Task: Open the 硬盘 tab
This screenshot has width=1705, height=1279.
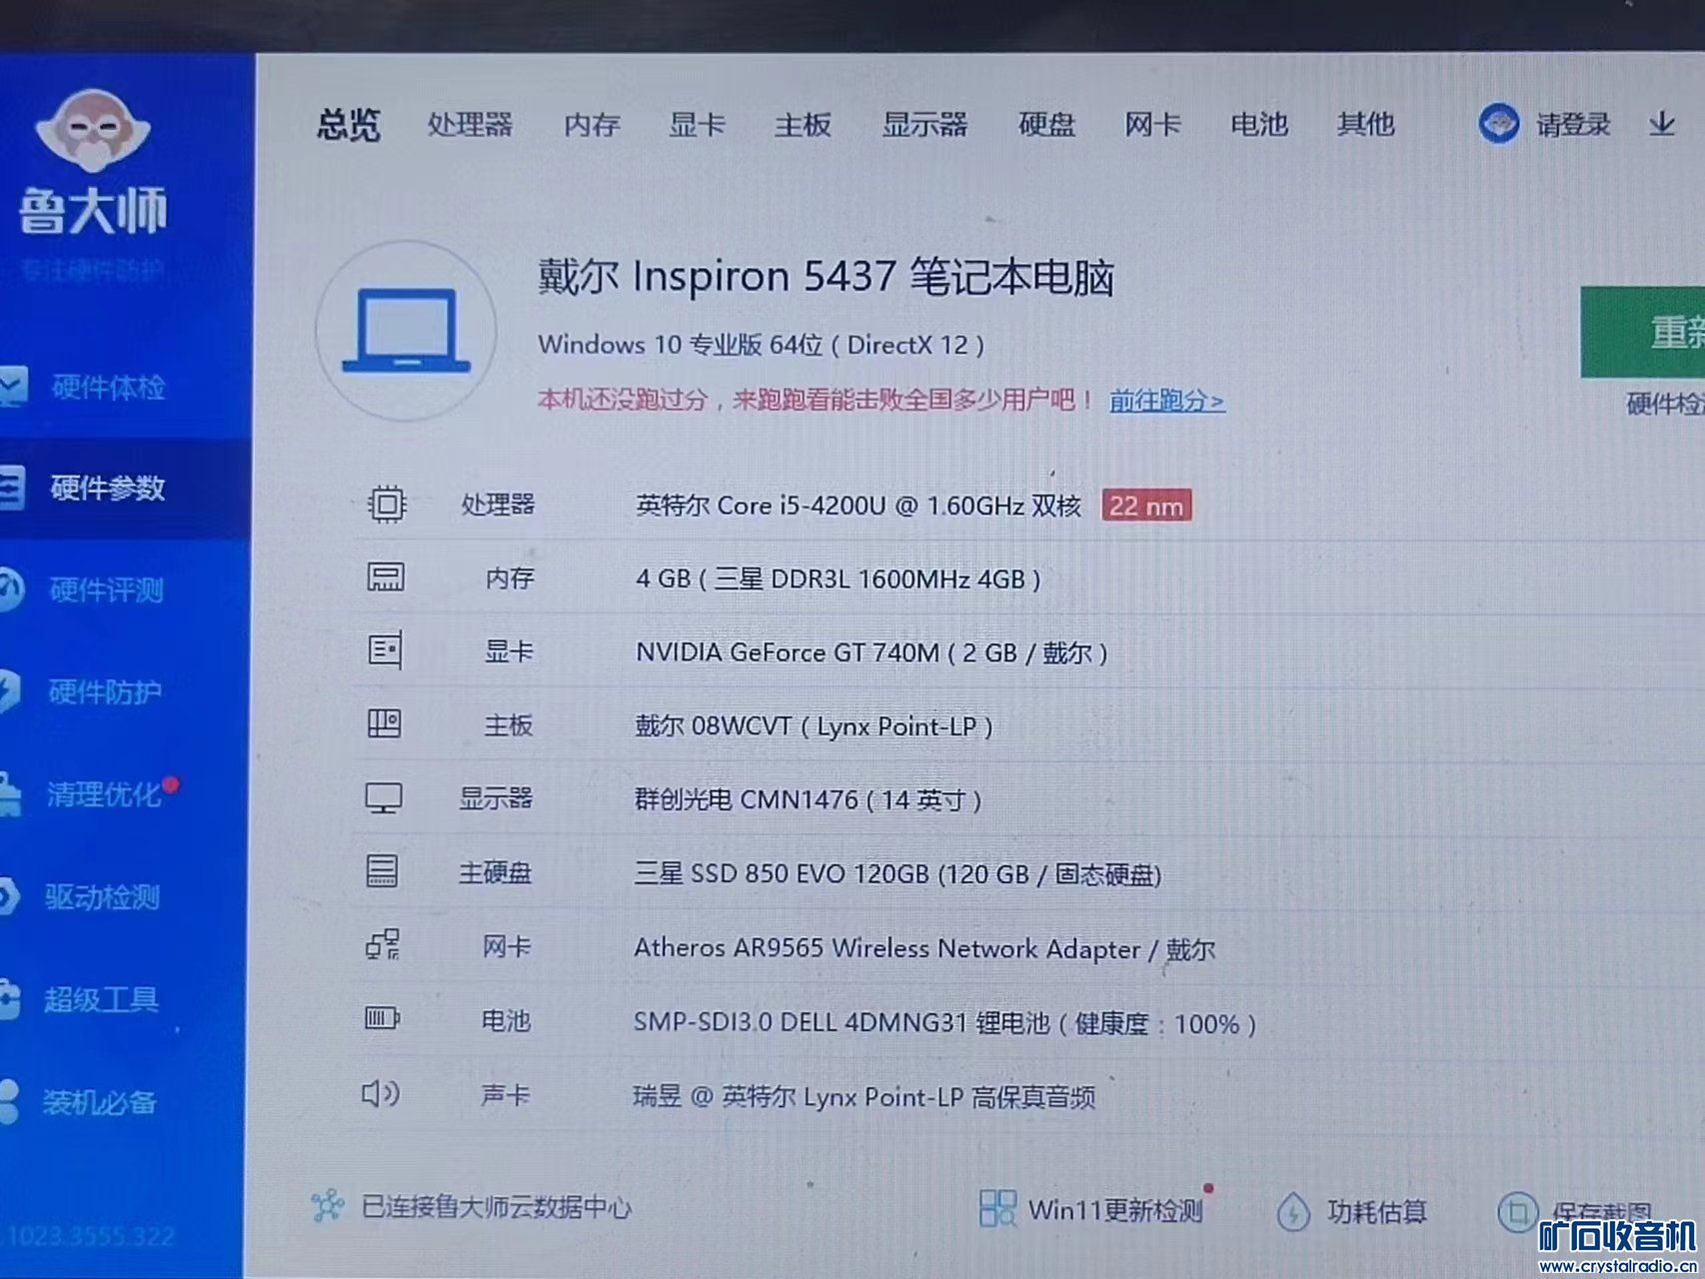Action: pyautogui.click(x=1046, y=125)
